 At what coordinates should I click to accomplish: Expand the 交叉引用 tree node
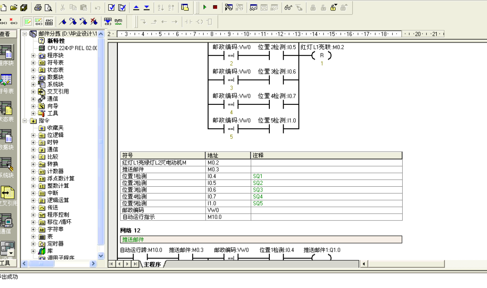(33, 92)
